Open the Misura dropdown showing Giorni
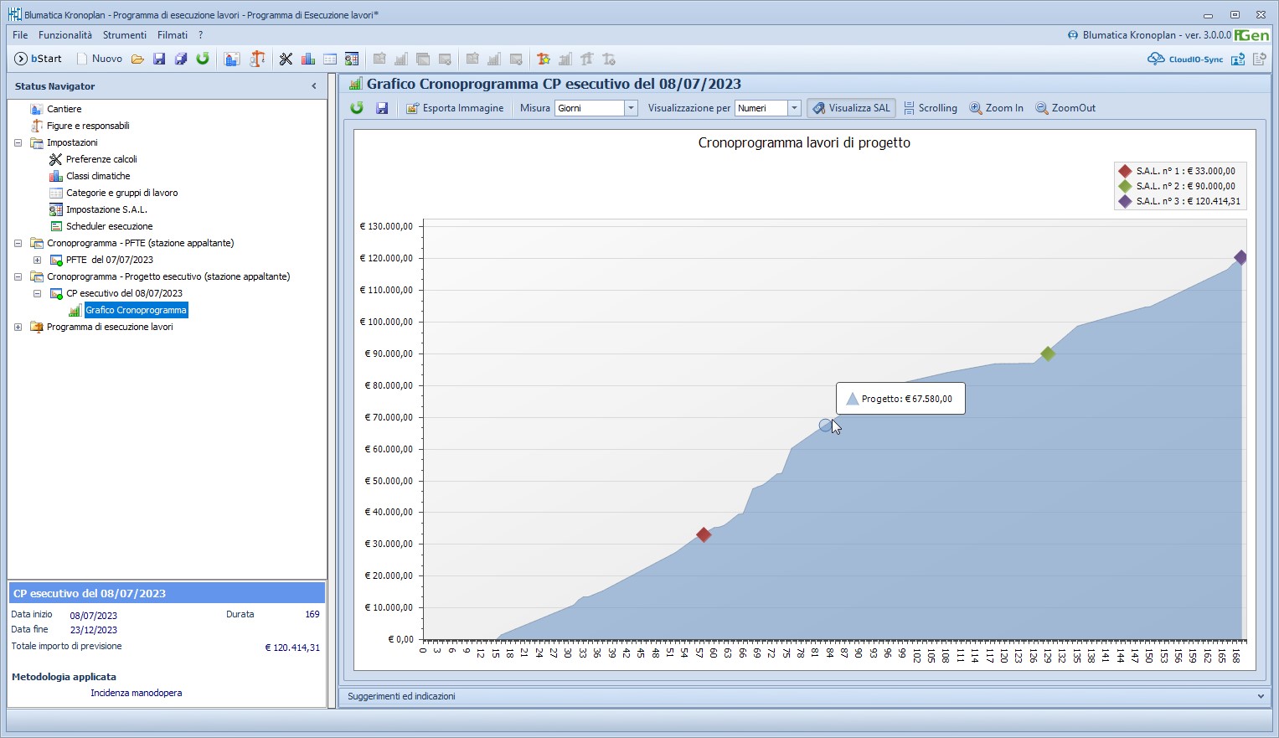 (631, 108)
